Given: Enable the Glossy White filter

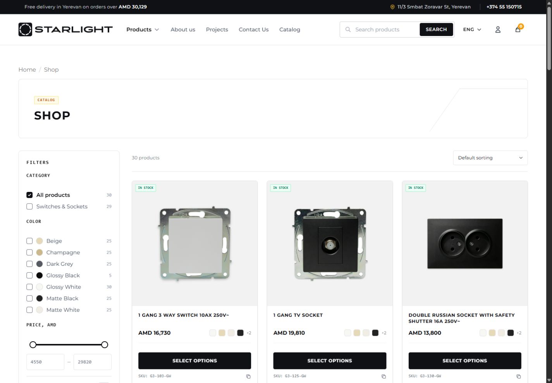Looking at the screenshot, I should [x=29, y=287].
